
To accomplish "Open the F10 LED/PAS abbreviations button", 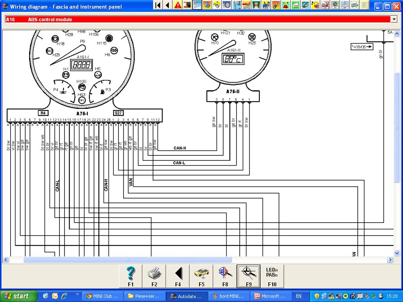I will click(272, 276).
